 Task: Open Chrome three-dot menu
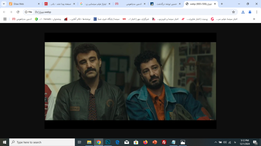(x=257, y=12)
